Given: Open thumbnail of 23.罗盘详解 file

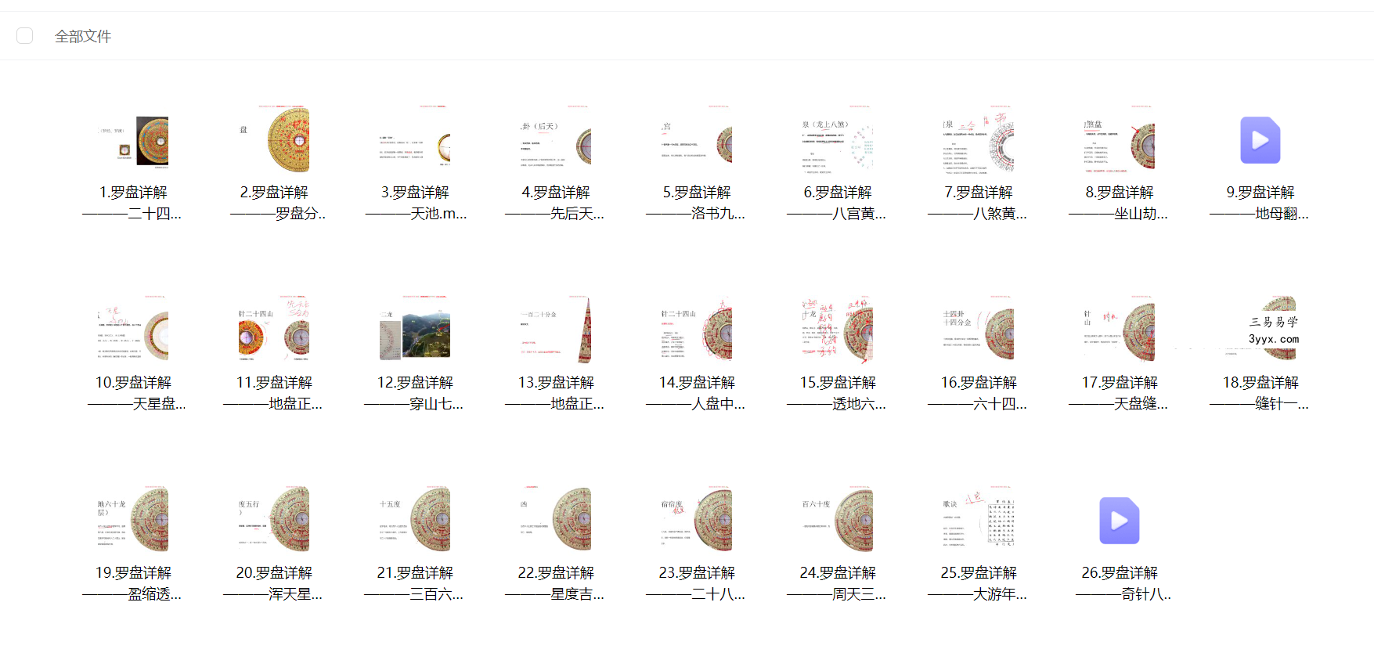Looking at the screenshot, I should (x=697, y=521).
